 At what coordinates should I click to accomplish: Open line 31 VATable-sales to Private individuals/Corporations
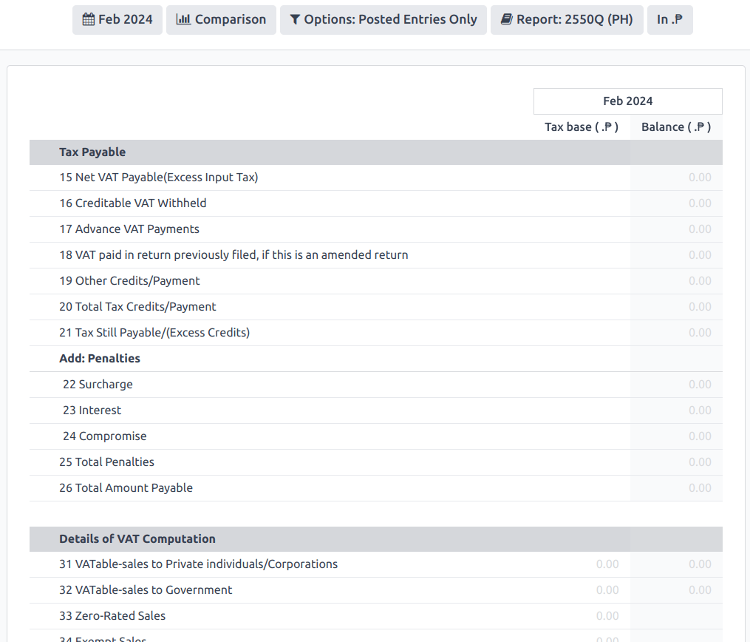pos(198,564)
